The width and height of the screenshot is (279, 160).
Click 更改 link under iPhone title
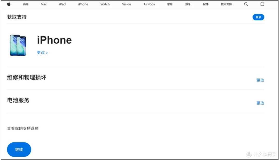pos(42,52)
